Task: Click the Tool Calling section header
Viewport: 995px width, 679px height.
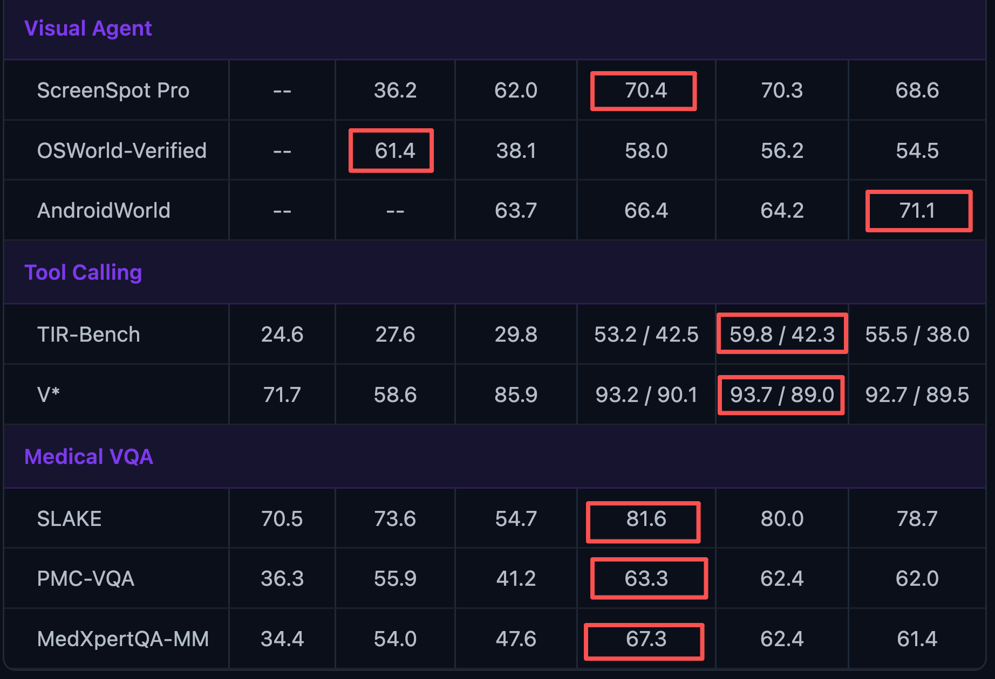Action: [x=83, y=273]
